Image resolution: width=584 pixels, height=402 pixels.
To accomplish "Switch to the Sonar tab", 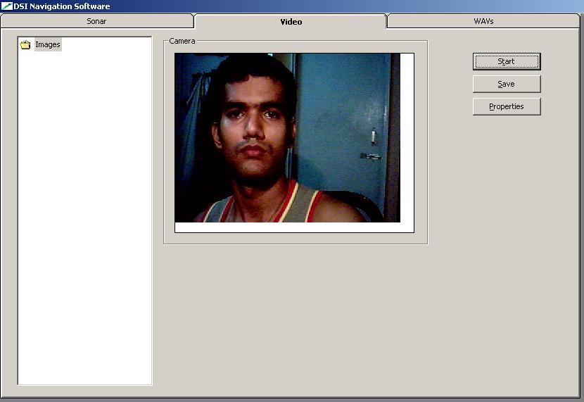I will (96, 21).
